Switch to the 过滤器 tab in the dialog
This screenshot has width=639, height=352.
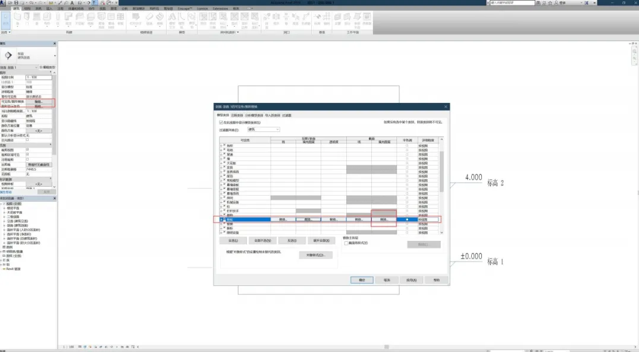[x=287, y=115]
